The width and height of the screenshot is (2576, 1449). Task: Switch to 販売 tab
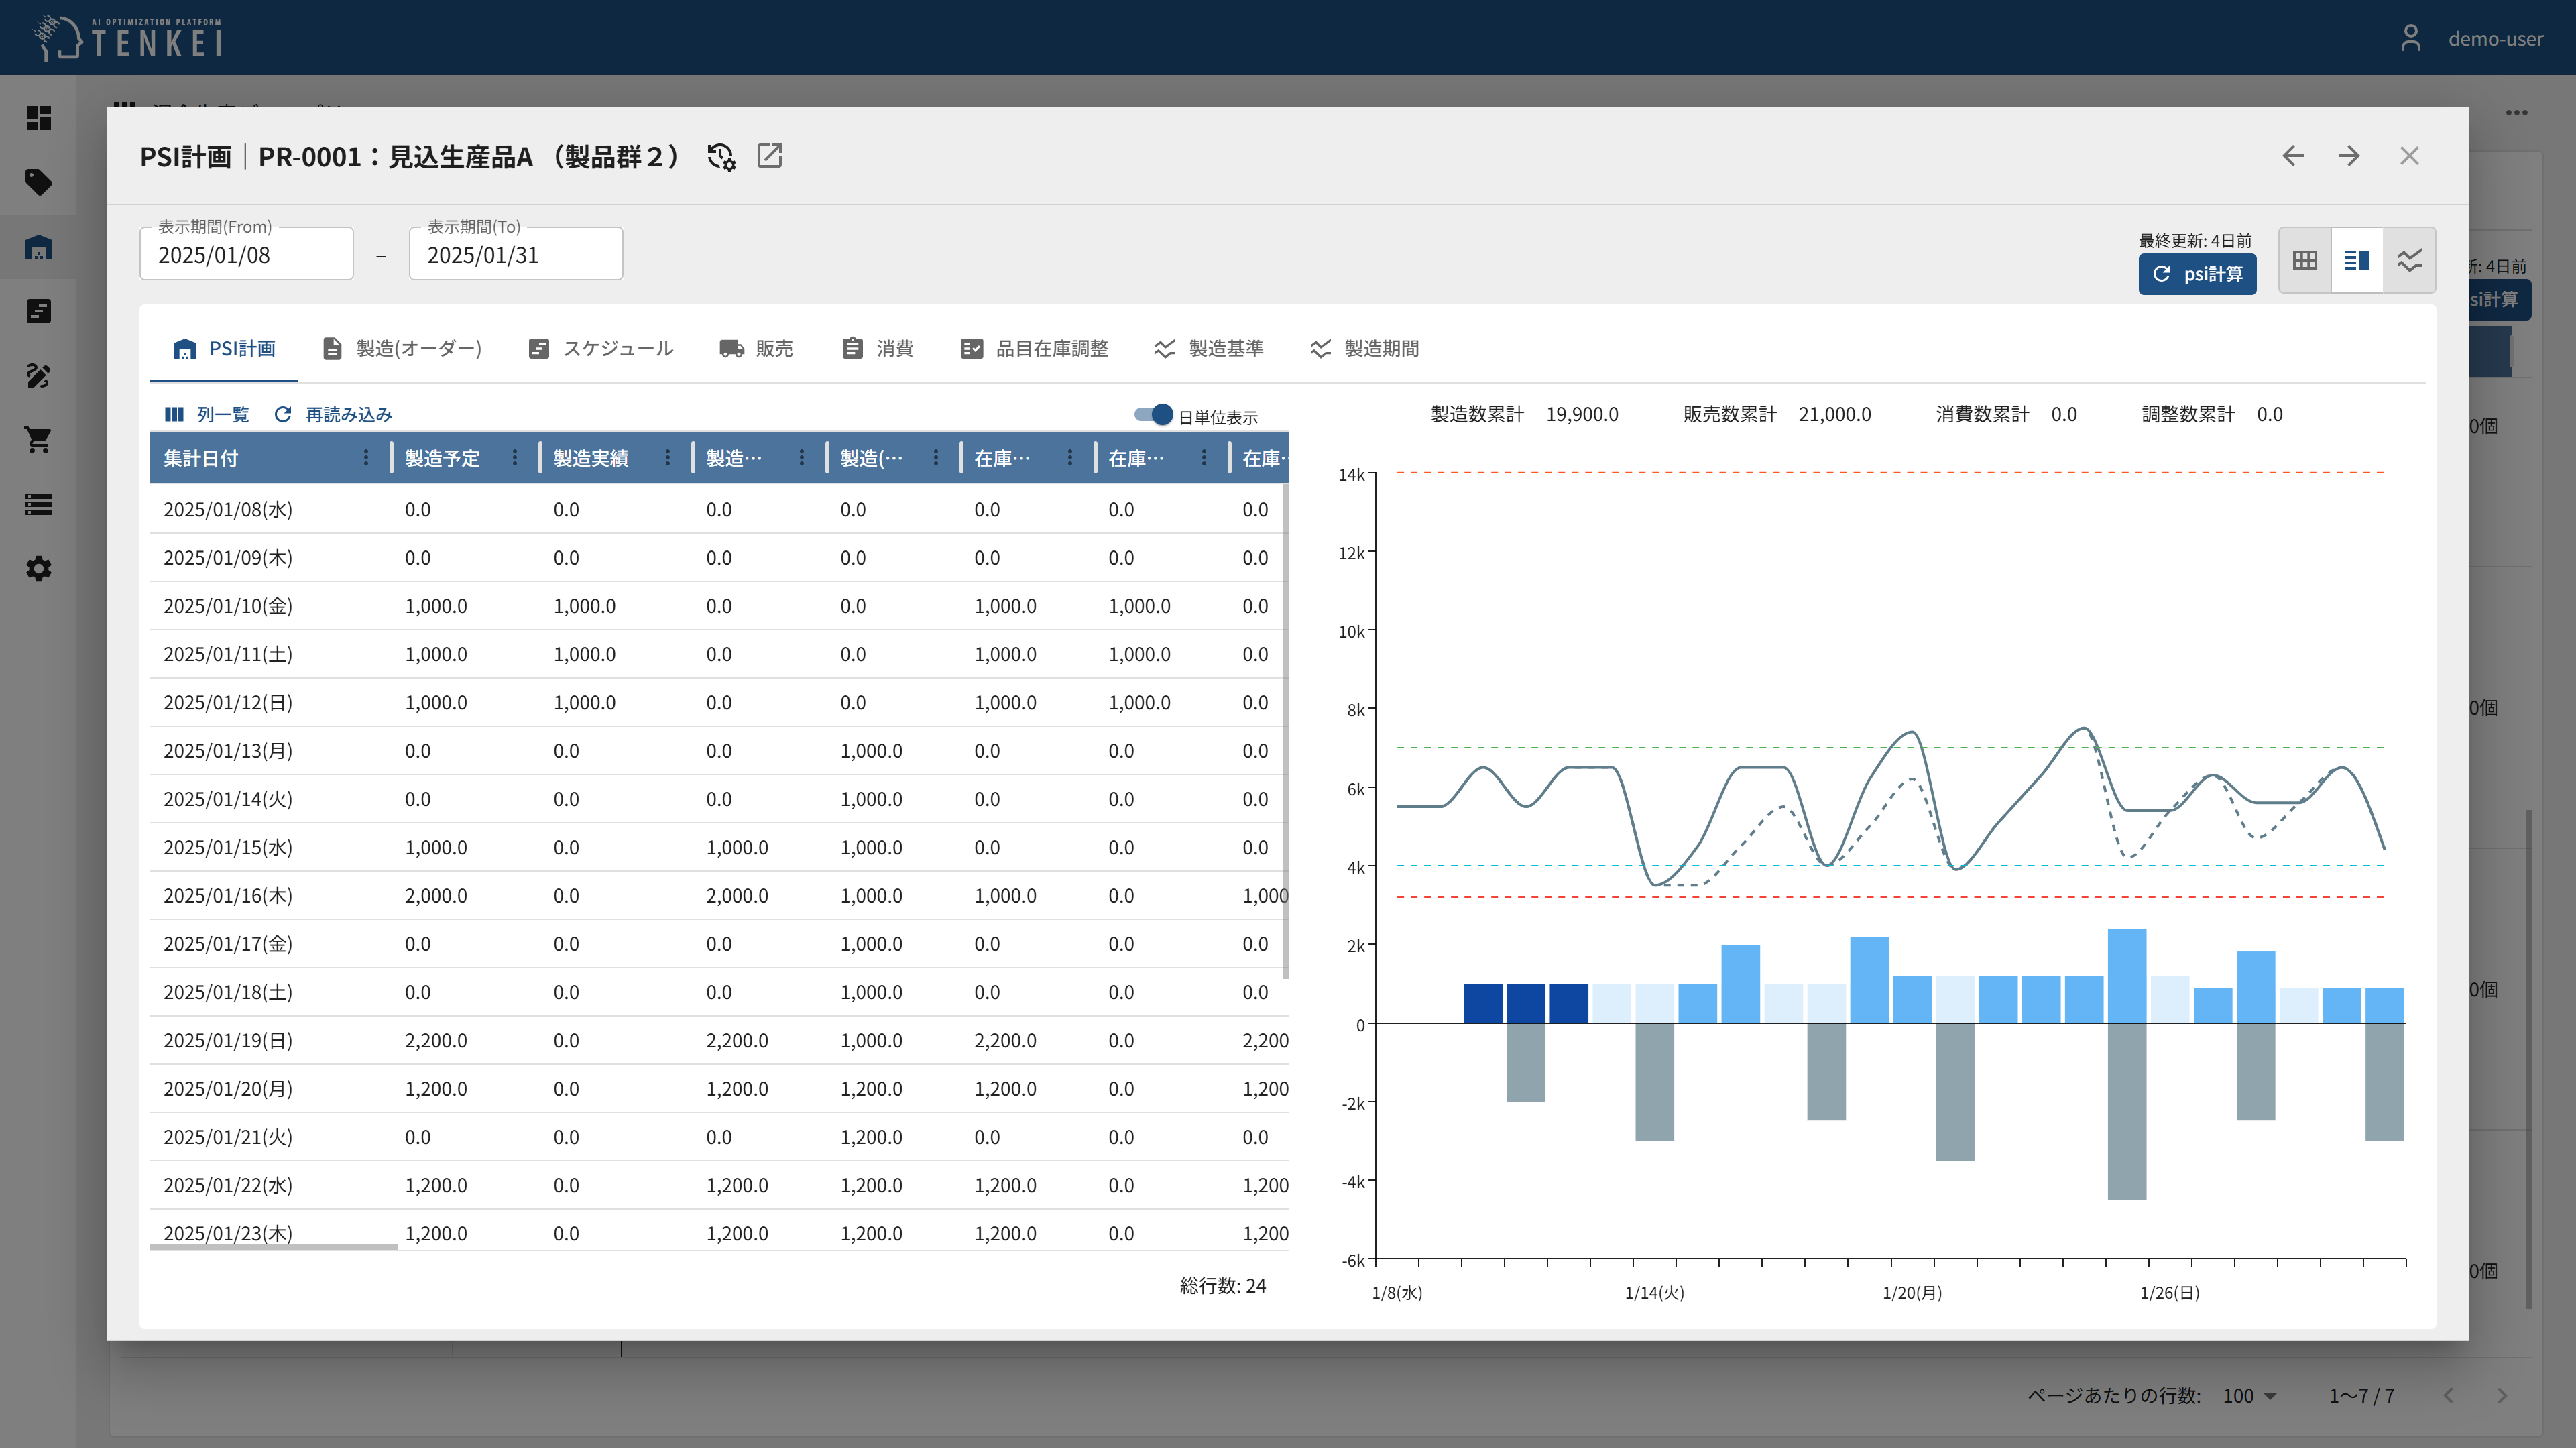click(x=756, y=348)
